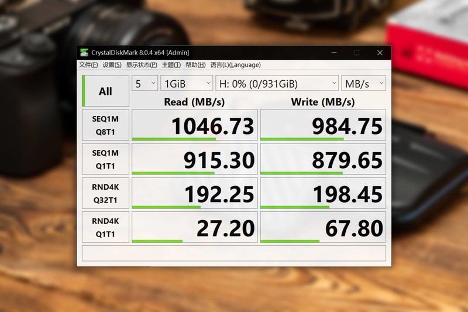Open the 语言(L)(Language) menu
The image size is (468, 312).
235,65
